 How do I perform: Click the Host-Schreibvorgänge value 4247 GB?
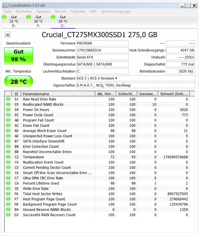pos(181,50)
